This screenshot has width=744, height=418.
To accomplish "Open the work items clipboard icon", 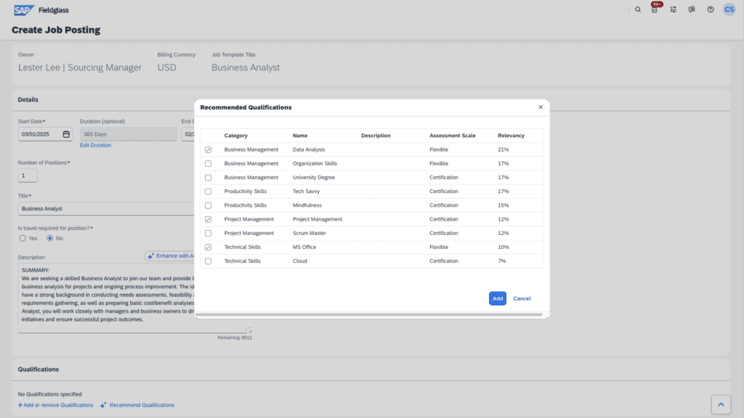I will (655, 9).
